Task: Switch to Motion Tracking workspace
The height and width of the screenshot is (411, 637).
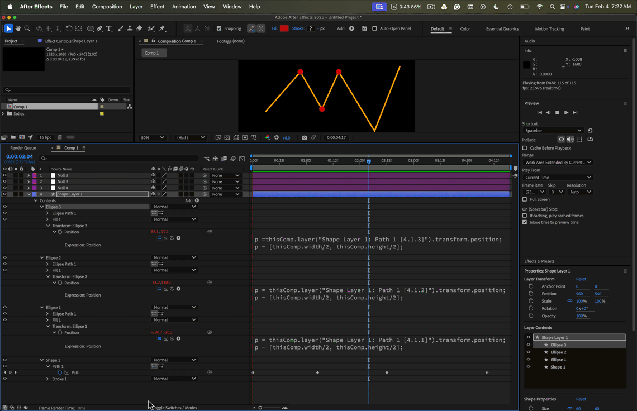Action: tap(549, 29)
